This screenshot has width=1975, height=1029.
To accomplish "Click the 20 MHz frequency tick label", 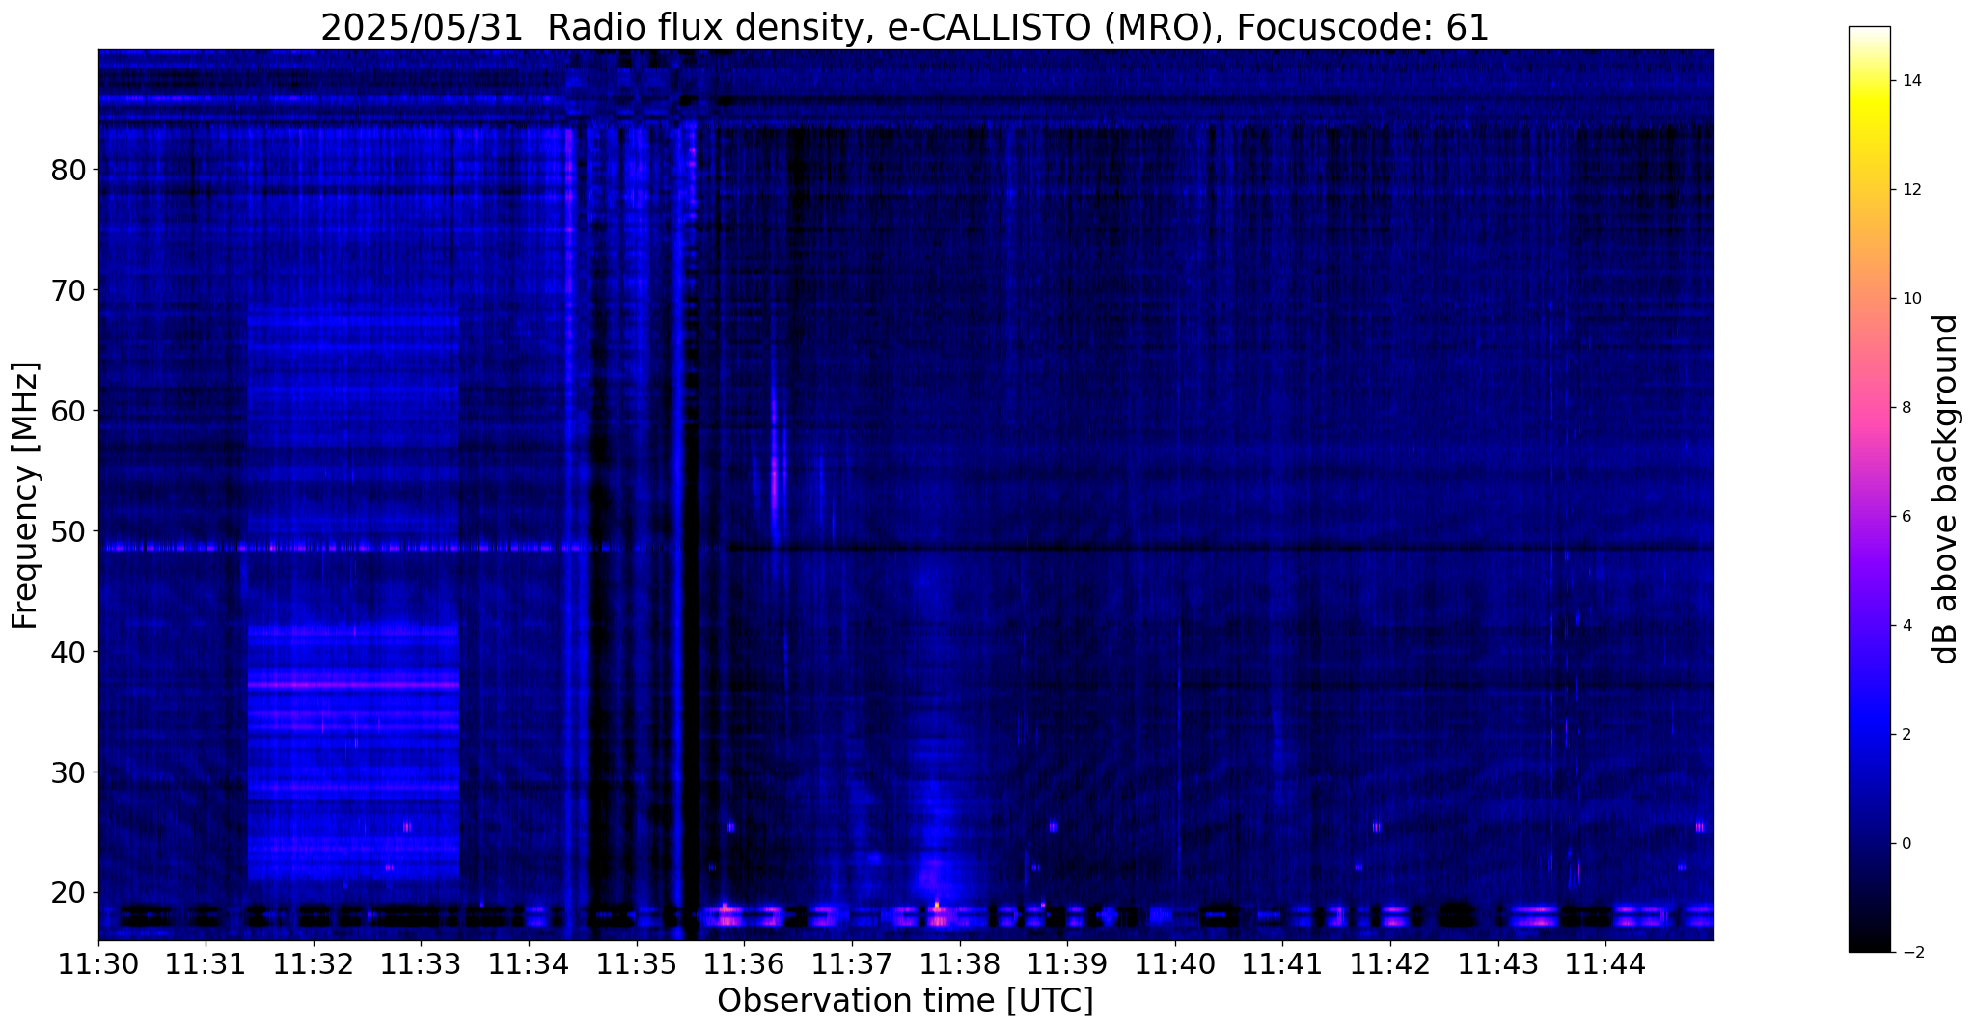I will click(x=68, y=893).
